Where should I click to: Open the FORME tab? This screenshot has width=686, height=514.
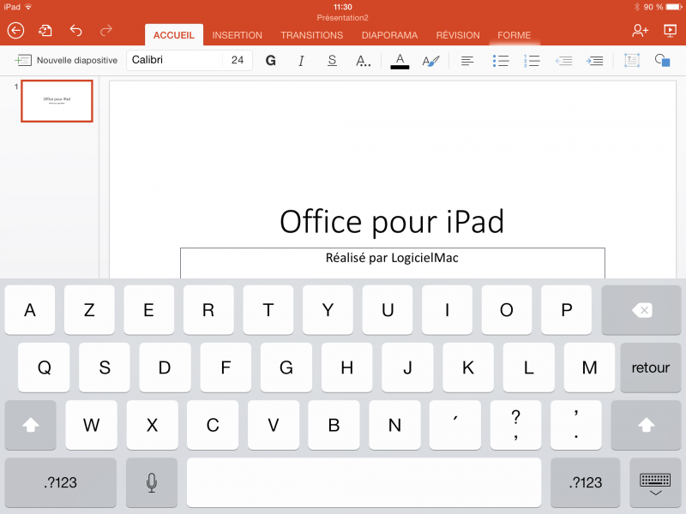pyautogui.click(x=514, y=35)
